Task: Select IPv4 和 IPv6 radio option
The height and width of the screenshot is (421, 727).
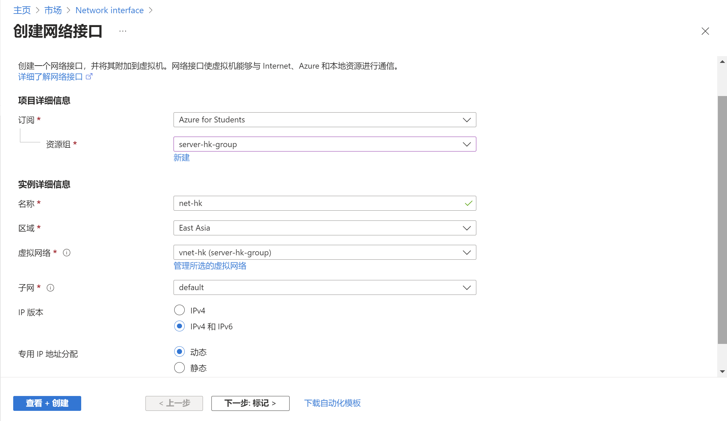Action: coord(179,326)
